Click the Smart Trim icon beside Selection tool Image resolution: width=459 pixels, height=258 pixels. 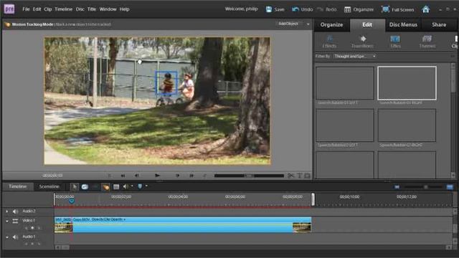[85, 186]
